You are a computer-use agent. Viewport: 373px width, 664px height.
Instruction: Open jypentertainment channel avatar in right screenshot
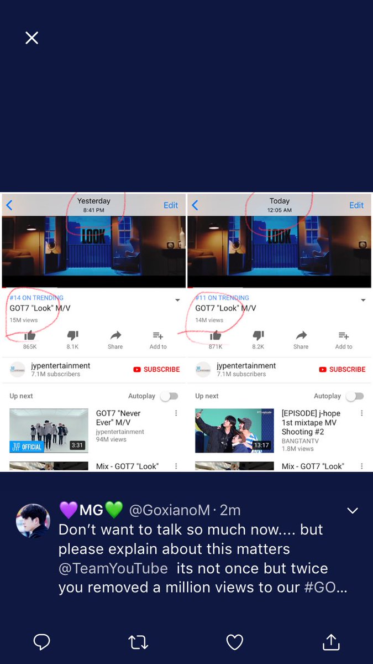click(203, 370)
